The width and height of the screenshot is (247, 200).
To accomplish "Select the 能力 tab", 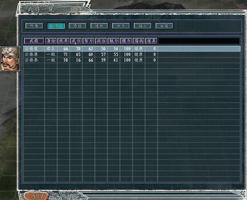I will (56, 26).
